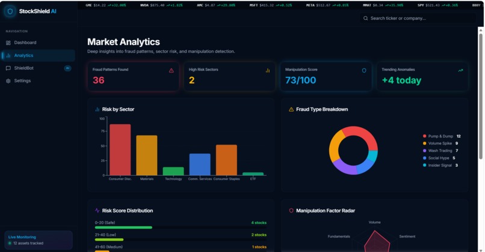Click the GME ticker in the tape
The height and width of the screenshot is (252, 485).
click(x=106, y=5)
